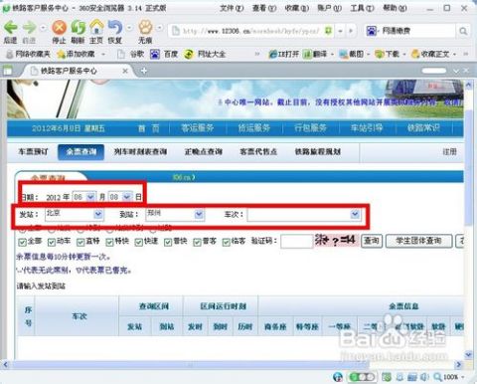477x384 pixels.
Task: Click the green Back arrow icon
Action: pos(10,27)
